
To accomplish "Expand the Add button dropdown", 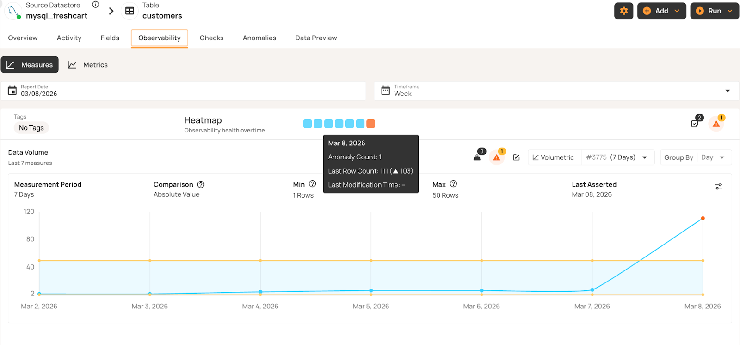I will (x=677, y=11).
